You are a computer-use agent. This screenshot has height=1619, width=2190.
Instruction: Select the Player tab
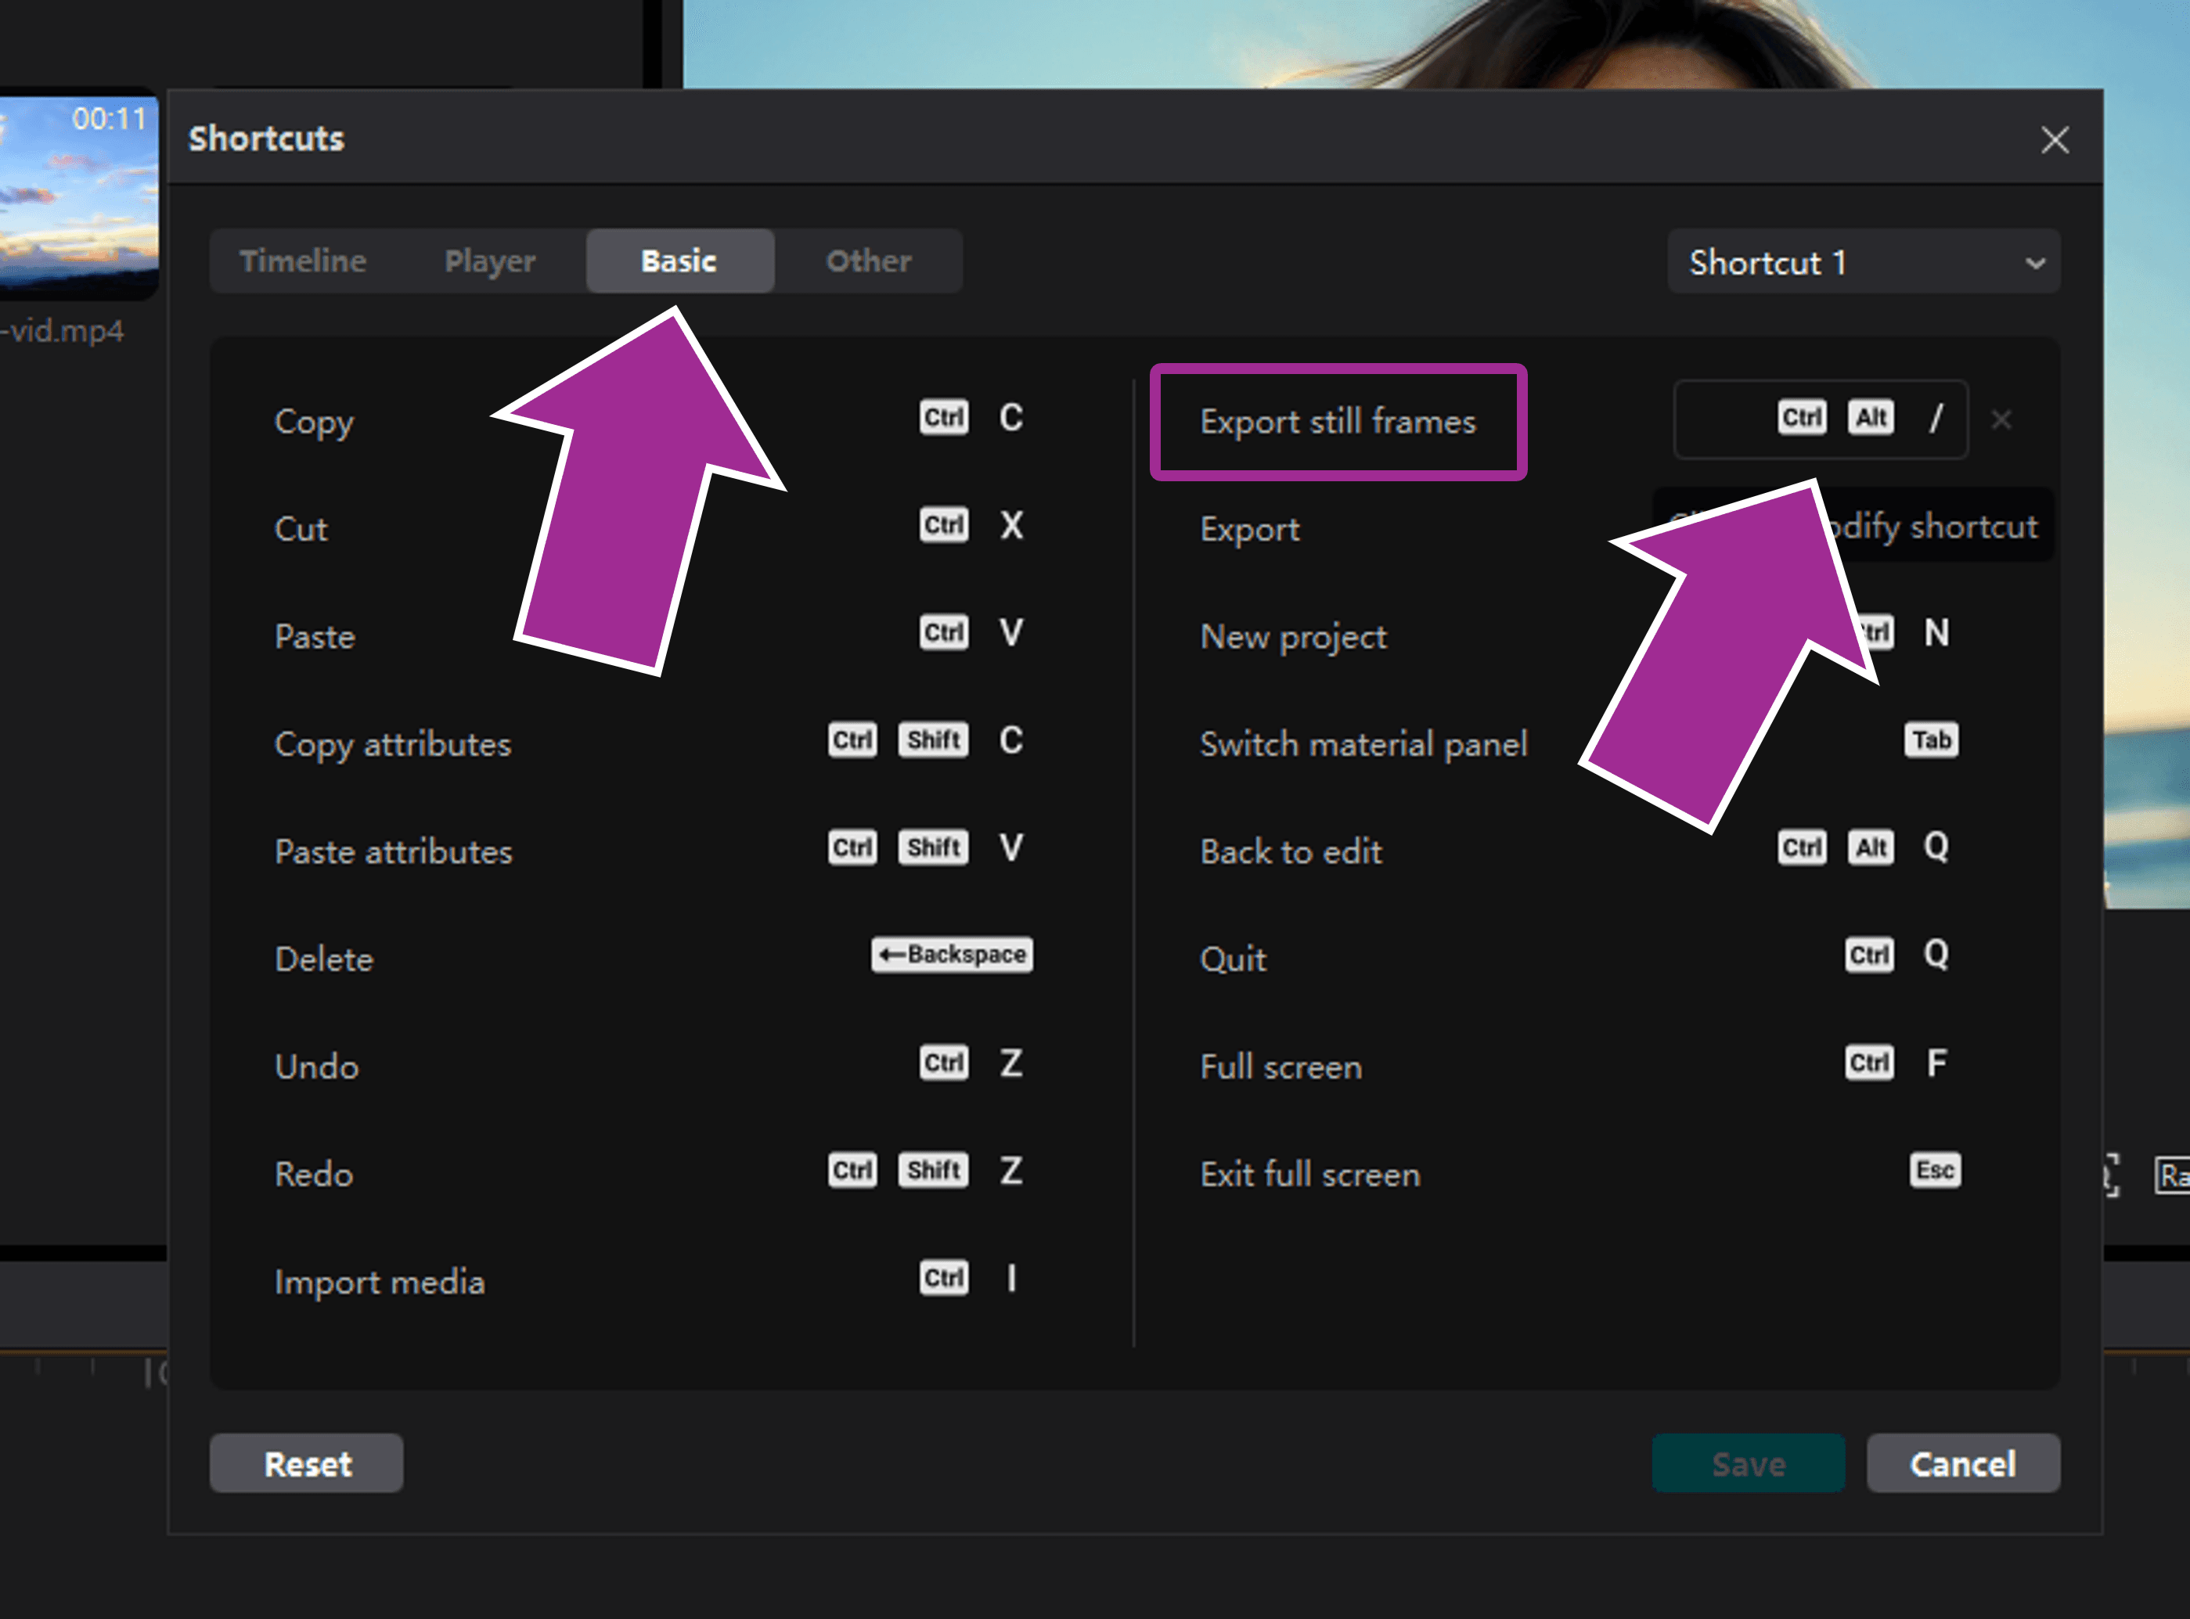[489, 261]
